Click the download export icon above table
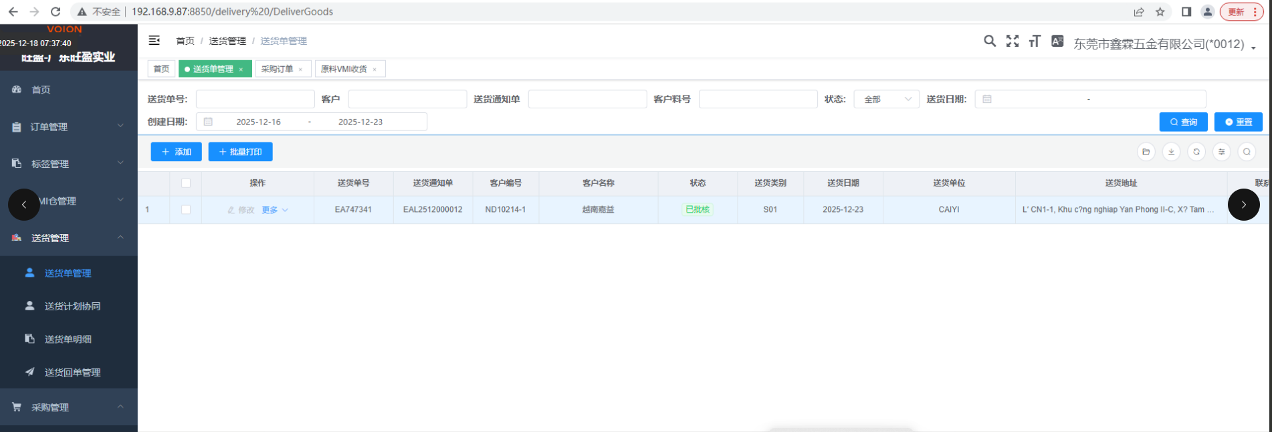1272x432 pixels. tap(1171, 152)
